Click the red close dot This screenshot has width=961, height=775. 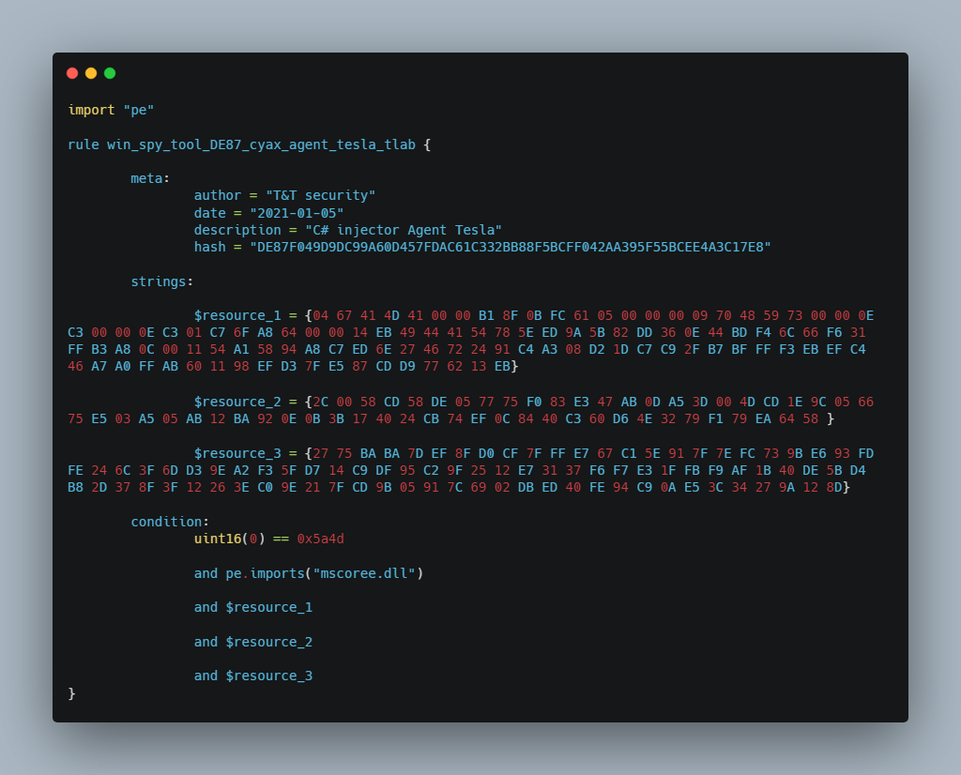click(72, 73)
